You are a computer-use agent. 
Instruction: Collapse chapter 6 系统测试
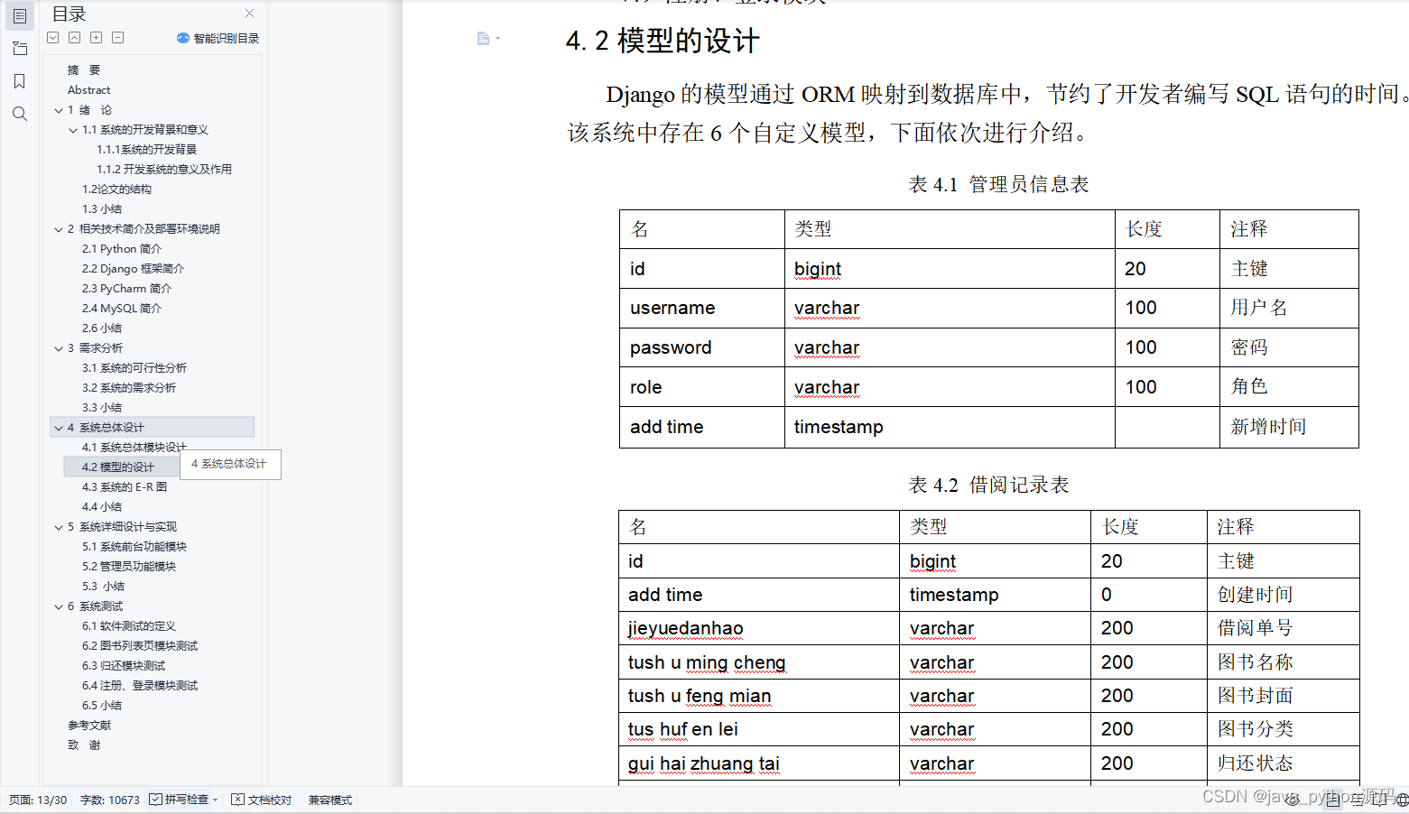59,606
